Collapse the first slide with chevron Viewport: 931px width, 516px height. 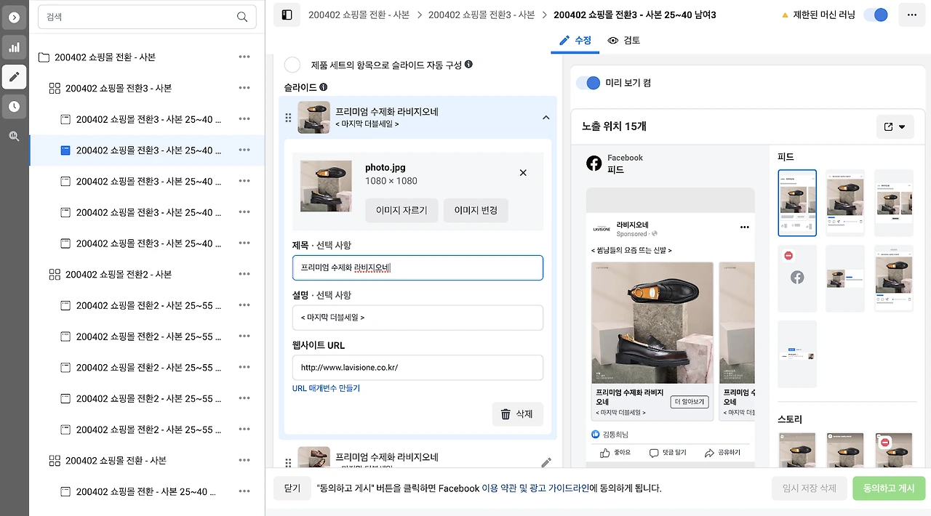pos(546,118)
